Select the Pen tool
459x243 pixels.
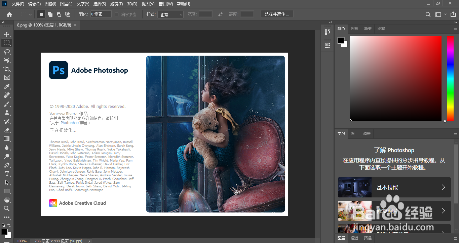click(x=7, y=165)
